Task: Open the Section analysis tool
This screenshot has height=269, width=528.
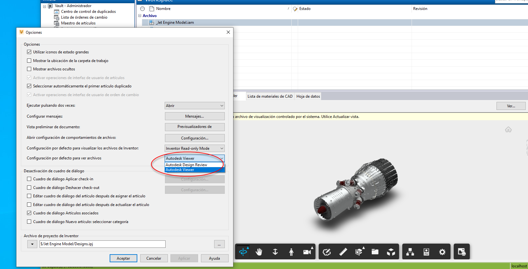Action: [x=359, y=252]
